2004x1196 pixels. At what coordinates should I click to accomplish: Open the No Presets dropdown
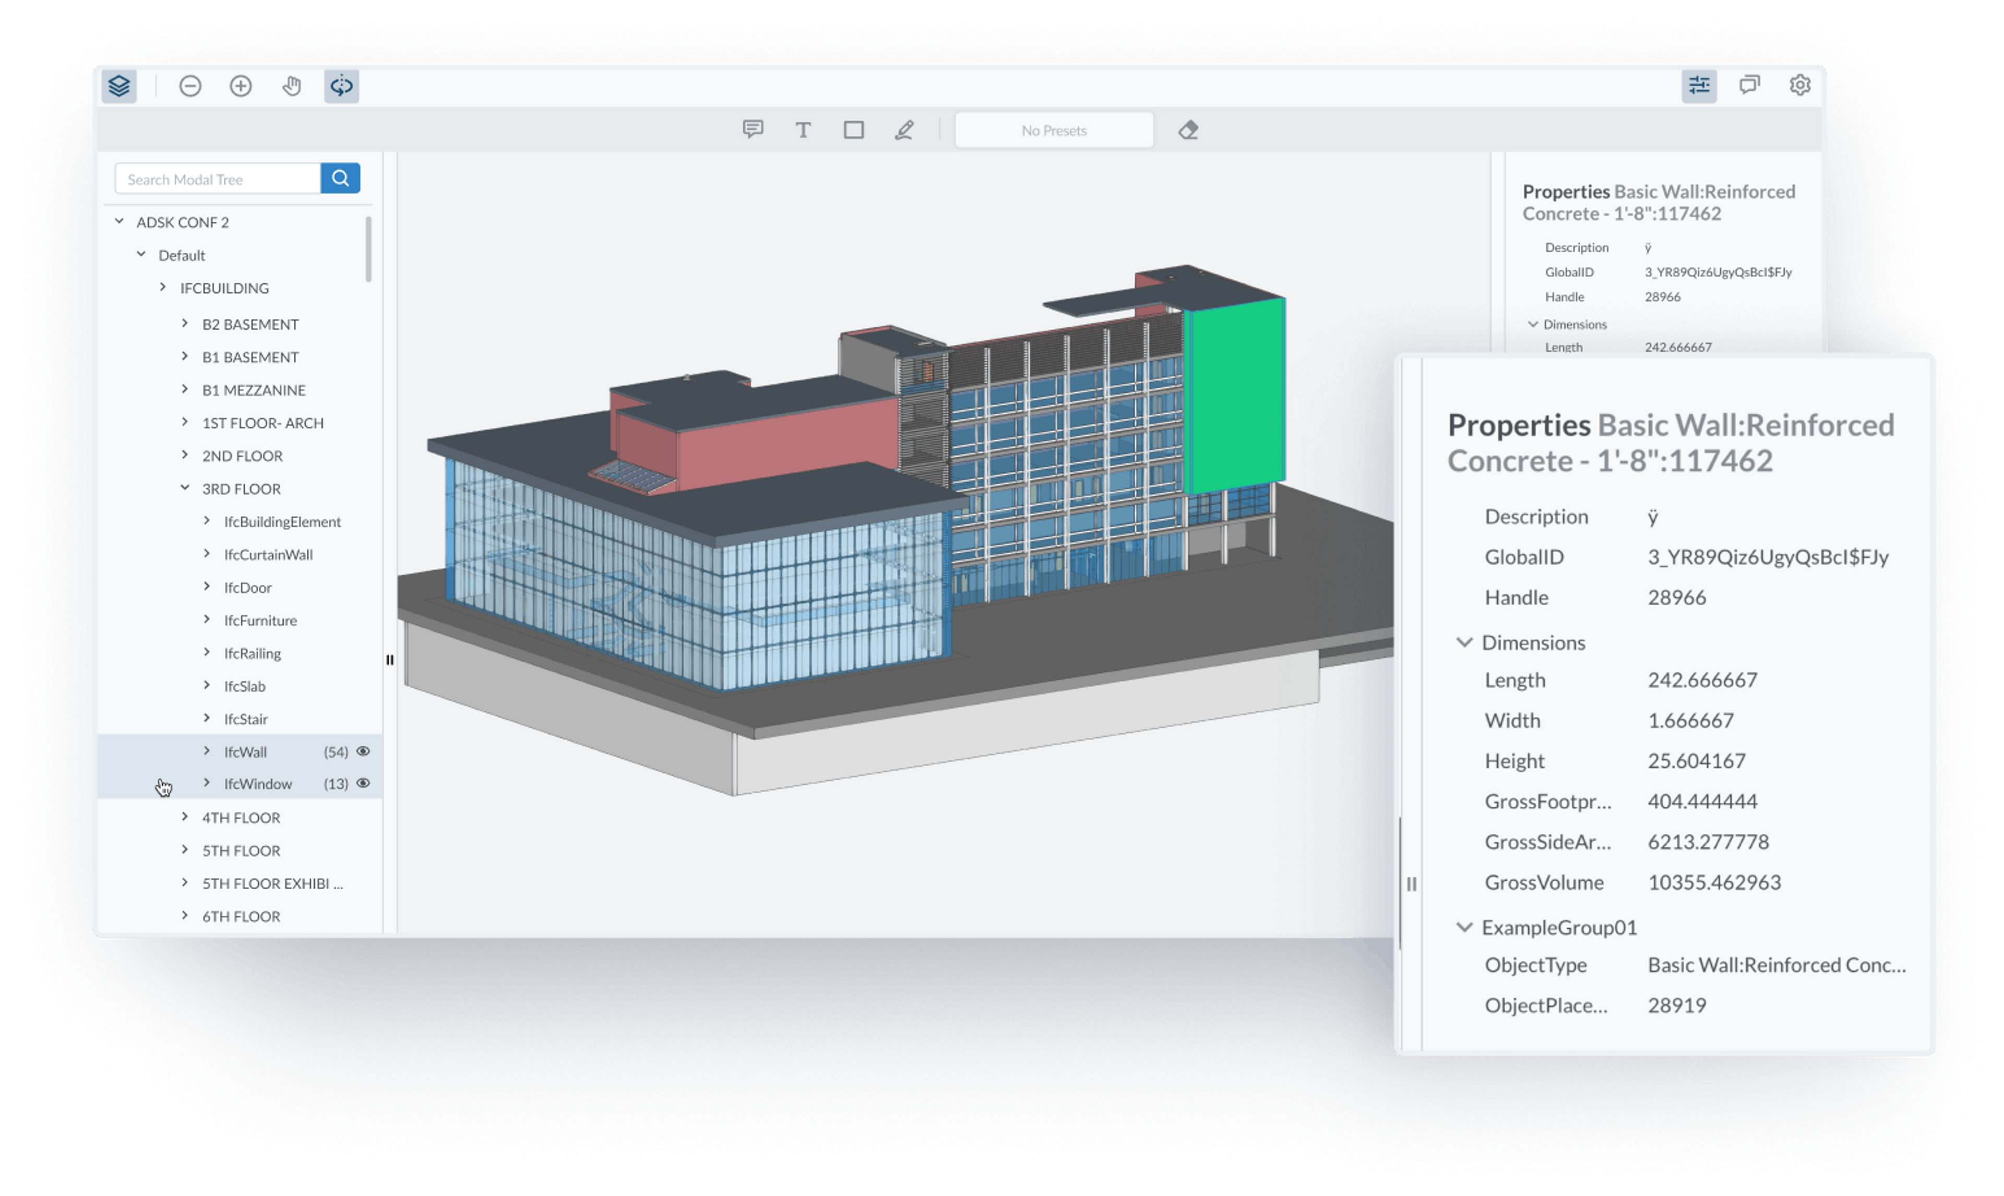point(1053,130)
